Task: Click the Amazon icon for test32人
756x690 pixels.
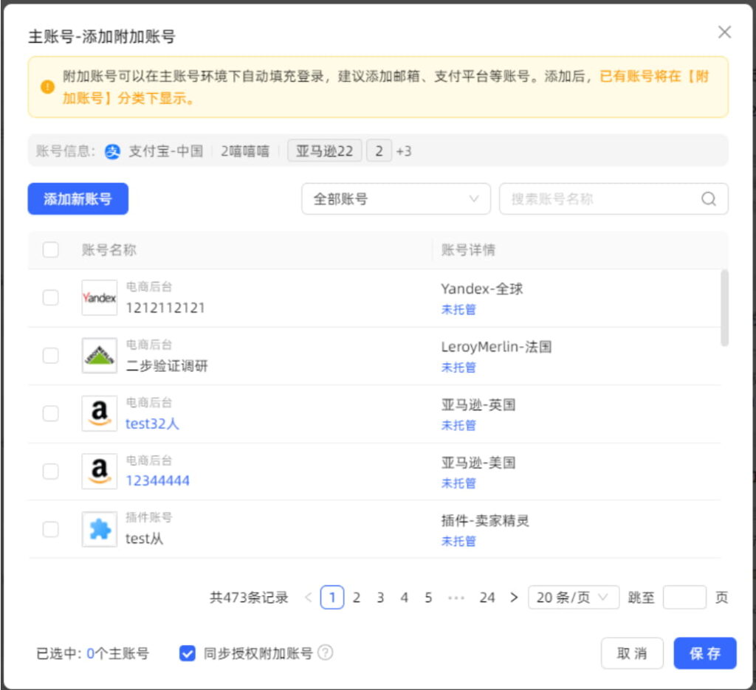Action: (x=99, y=413)
